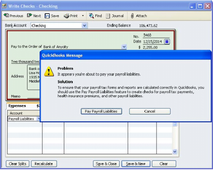
Task: Open the Bank Account dropdown
Action: tap(84, 25)
